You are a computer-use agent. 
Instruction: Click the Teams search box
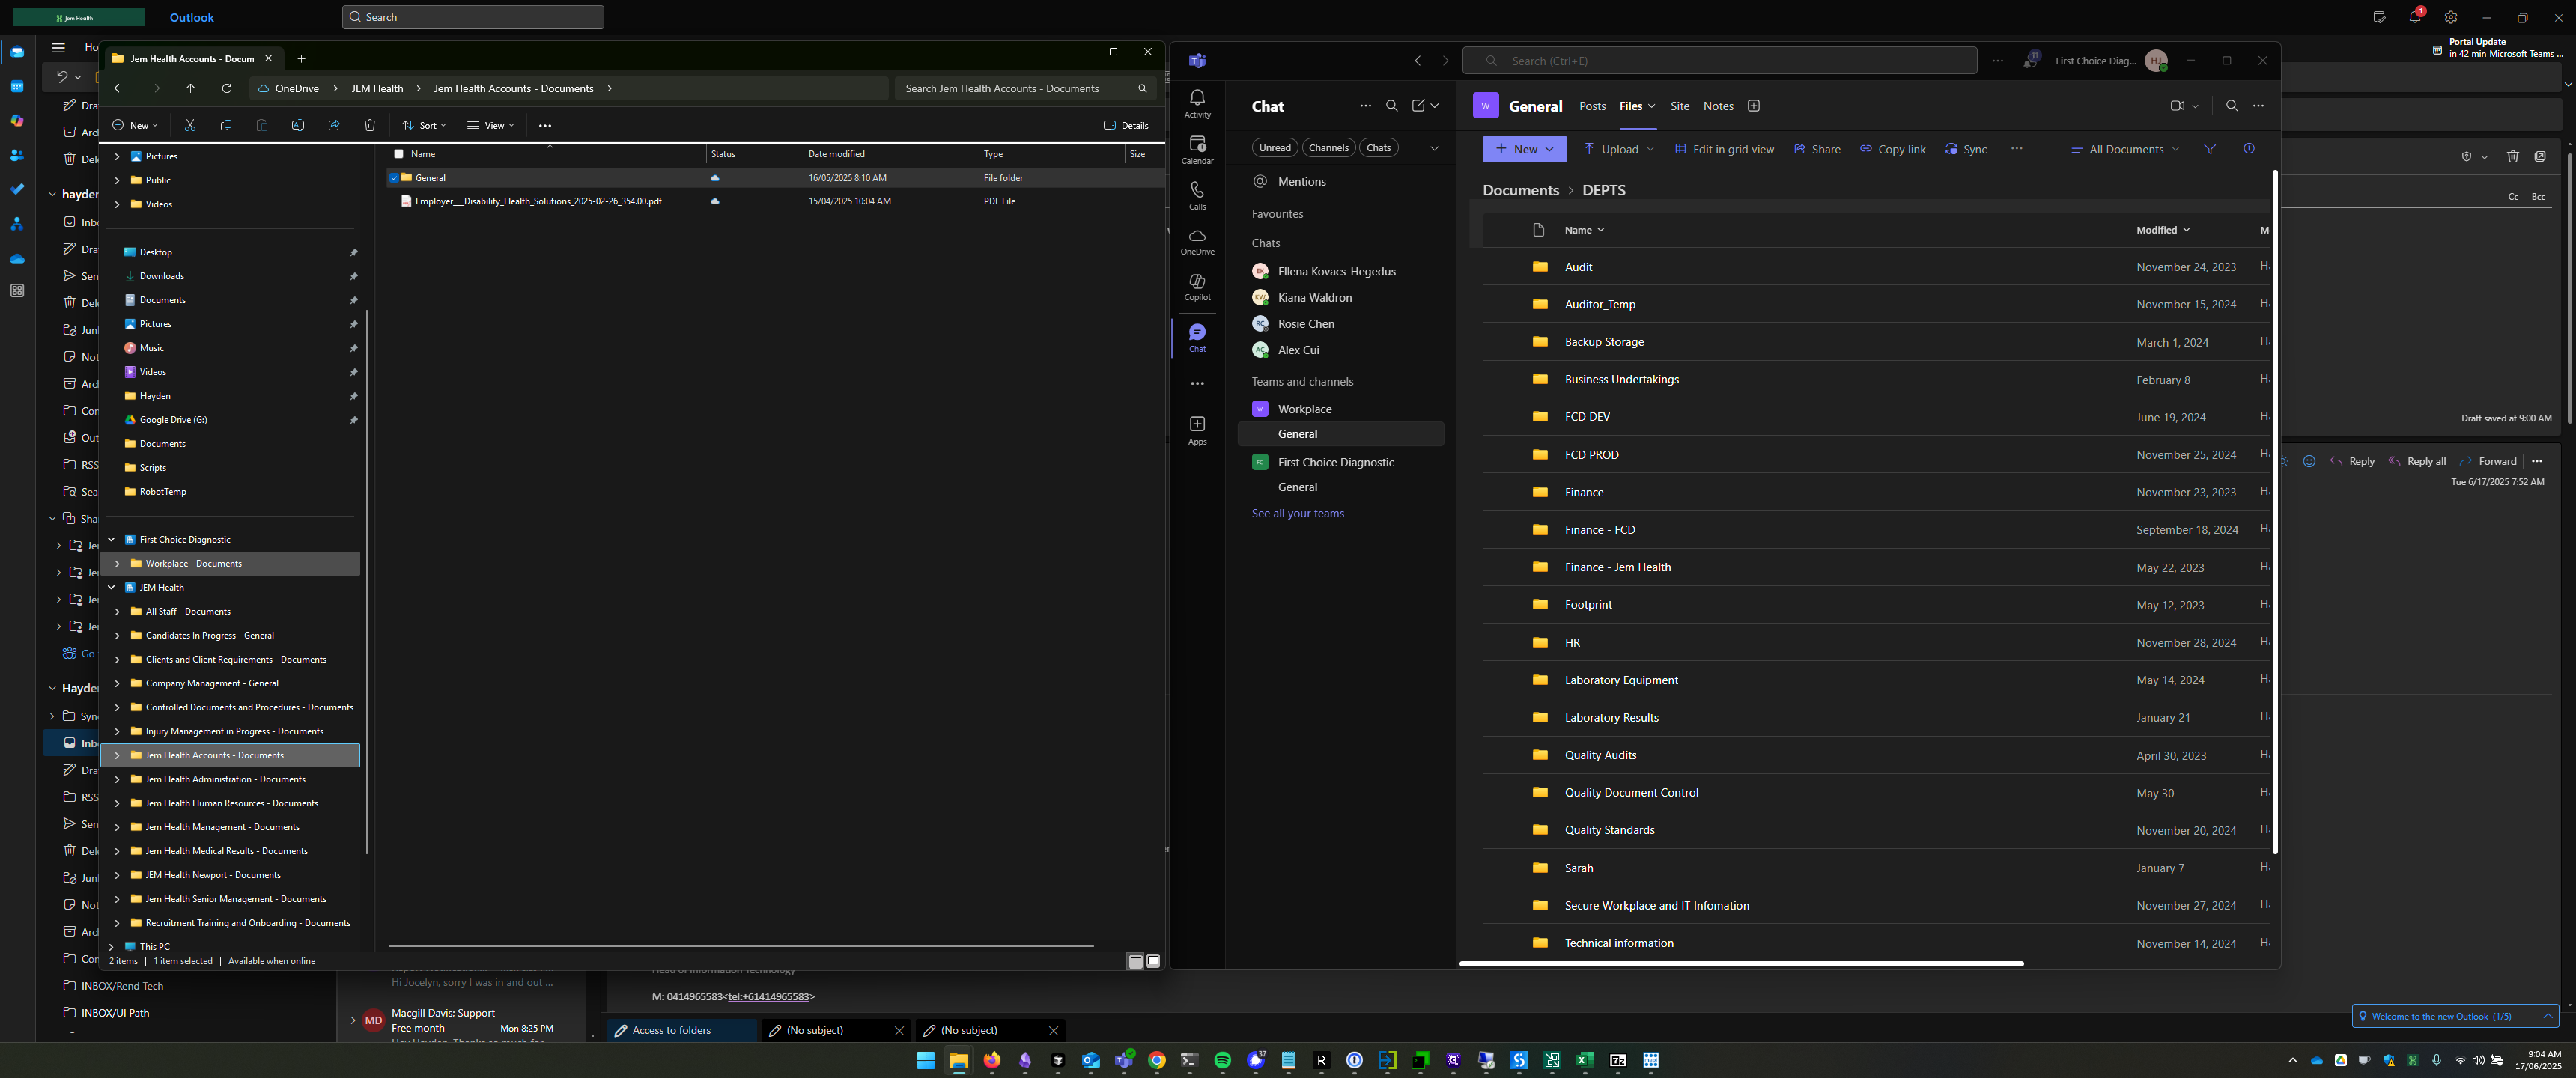click(1719, 61)
